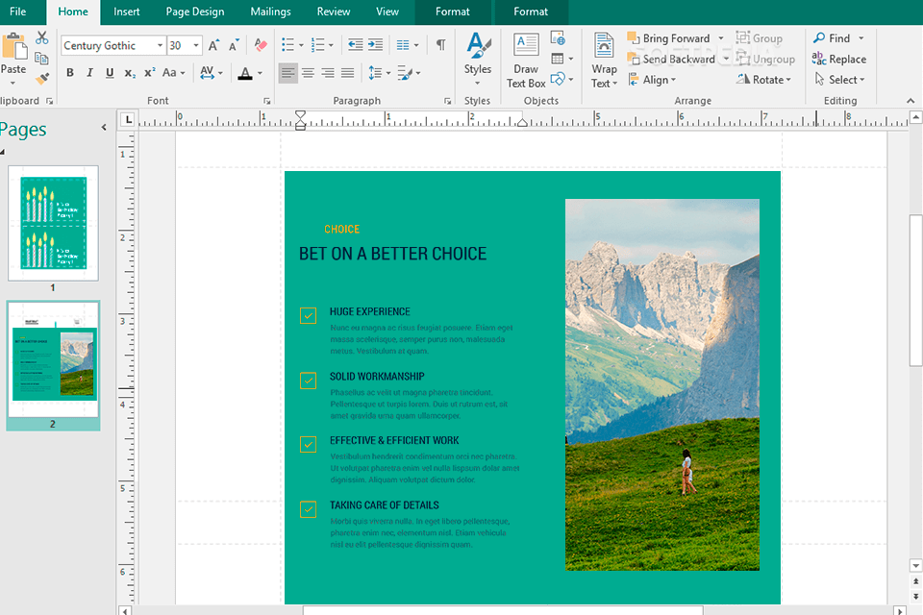Open the Rotate dropdown menu
Screen dimensions: 923x615
coord(764,79)
